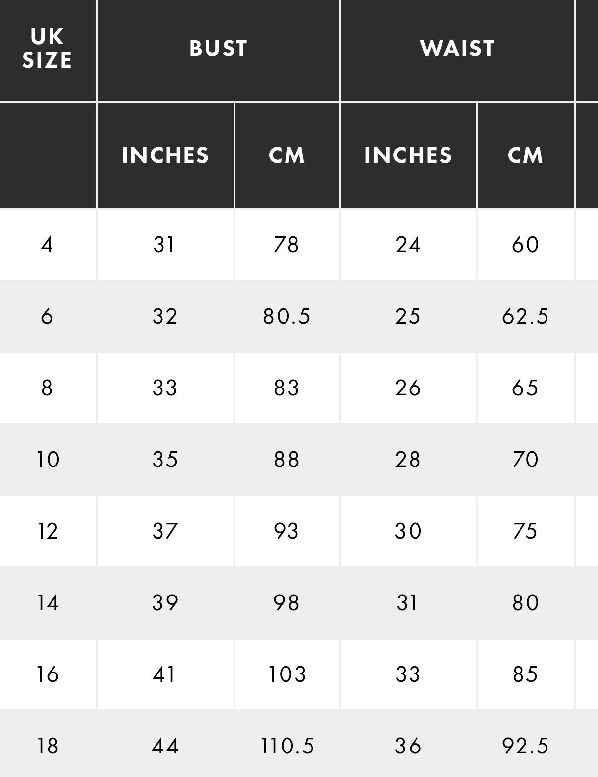Click the UK SIZE column header

click(47, 49)
